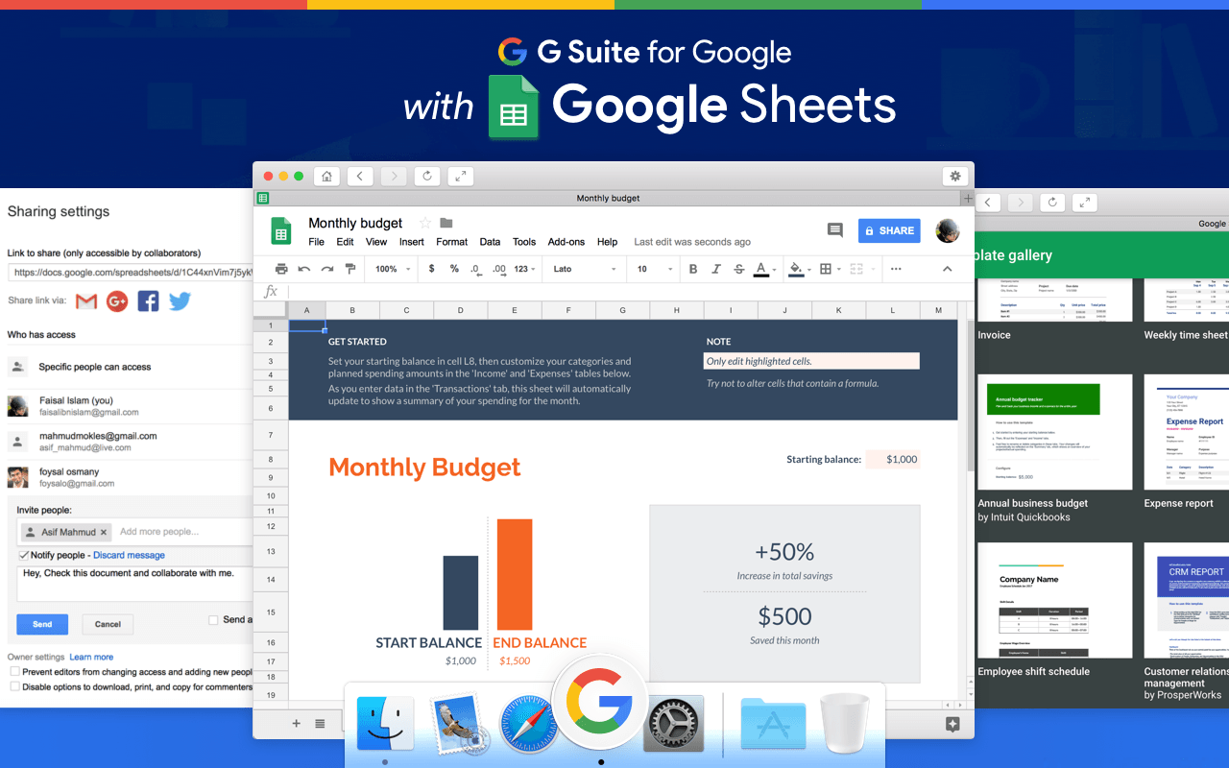This screenshot has width=1229, height=768.
Task: Open the fill color paint bucket
Action: (795, 269)
